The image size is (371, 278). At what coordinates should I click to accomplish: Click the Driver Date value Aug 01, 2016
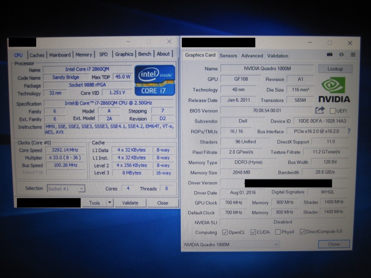pyautogui.click(x=243, y=193)
